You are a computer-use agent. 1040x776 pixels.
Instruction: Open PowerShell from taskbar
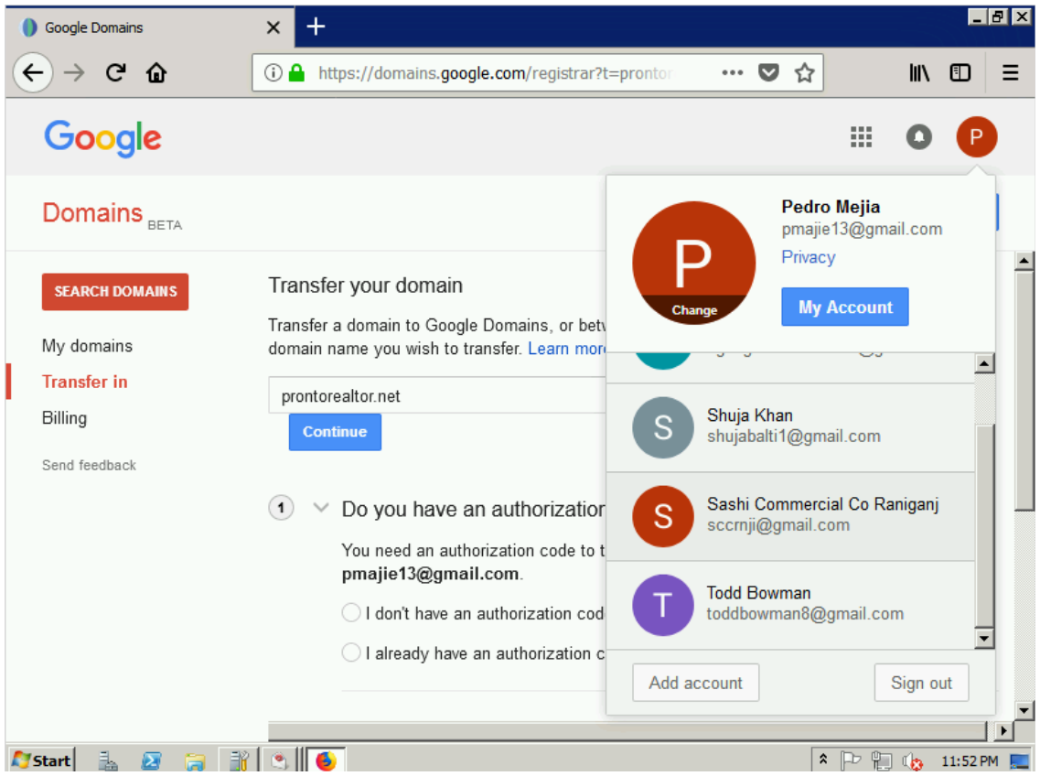pos(151,760)
